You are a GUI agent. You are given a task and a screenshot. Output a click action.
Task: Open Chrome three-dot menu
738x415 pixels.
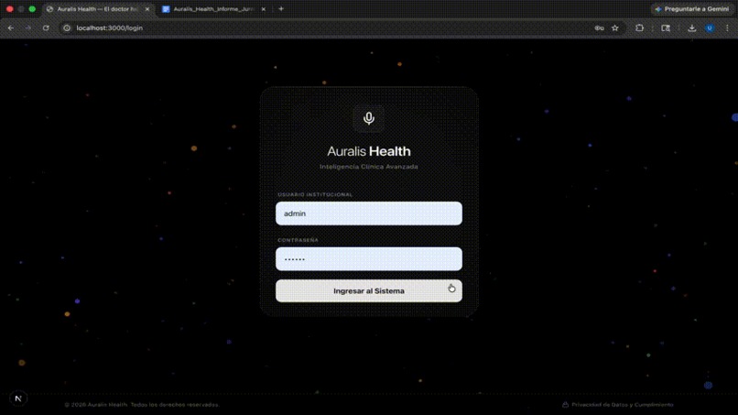point(727,27)
